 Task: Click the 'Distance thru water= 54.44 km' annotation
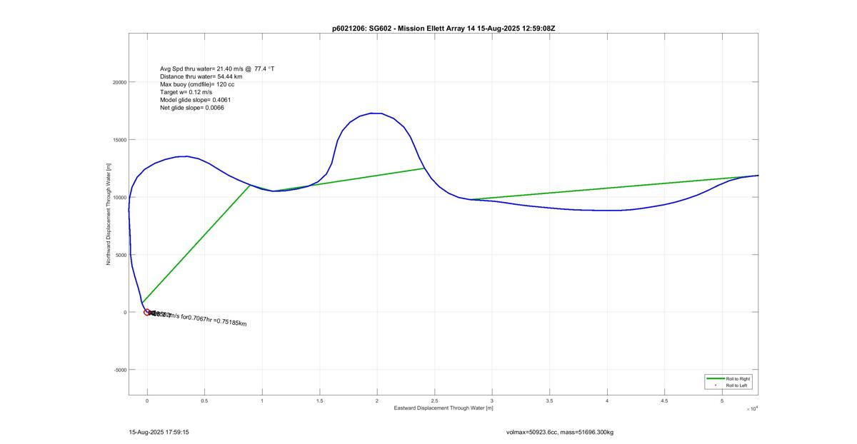pos(201,76)
